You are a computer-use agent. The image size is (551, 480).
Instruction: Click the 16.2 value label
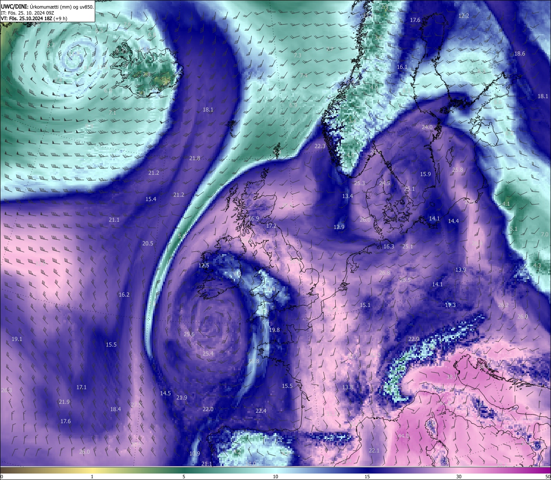(124, 294)
